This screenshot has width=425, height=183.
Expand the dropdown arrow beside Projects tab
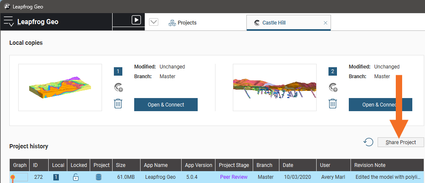154,22
